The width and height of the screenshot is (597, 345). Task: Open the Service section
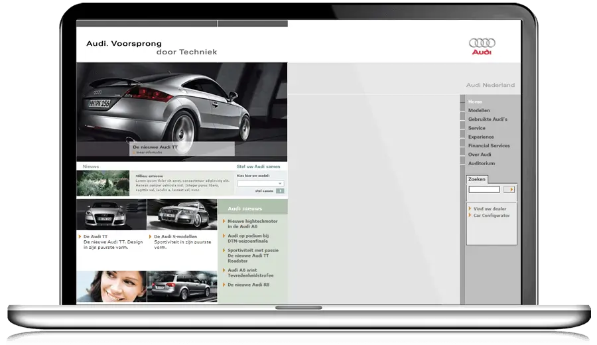pos(477,128)
